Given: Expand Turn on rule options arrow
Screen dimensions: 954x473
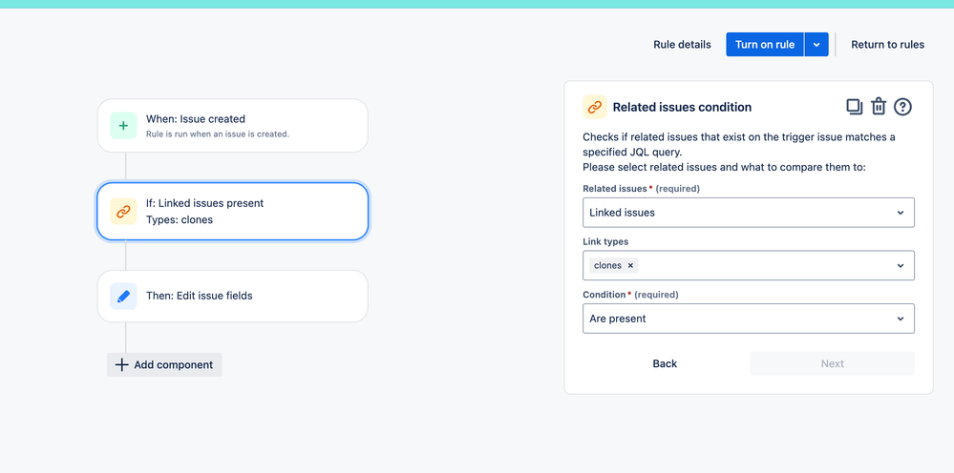Looking at the screenshot, I should (816, 44).
